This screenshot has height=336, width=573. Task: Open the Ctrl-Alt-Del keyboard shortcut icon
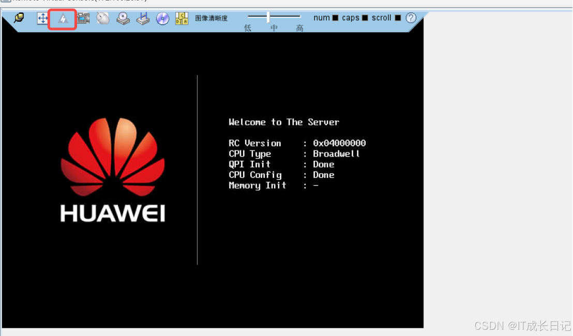(x=182, y=18)
